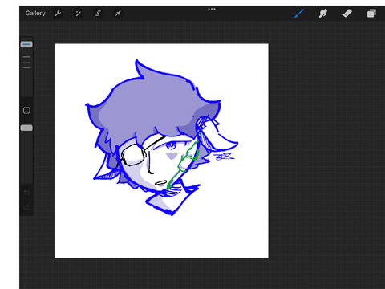Click the glasses on the drawn face

point(133,155)
